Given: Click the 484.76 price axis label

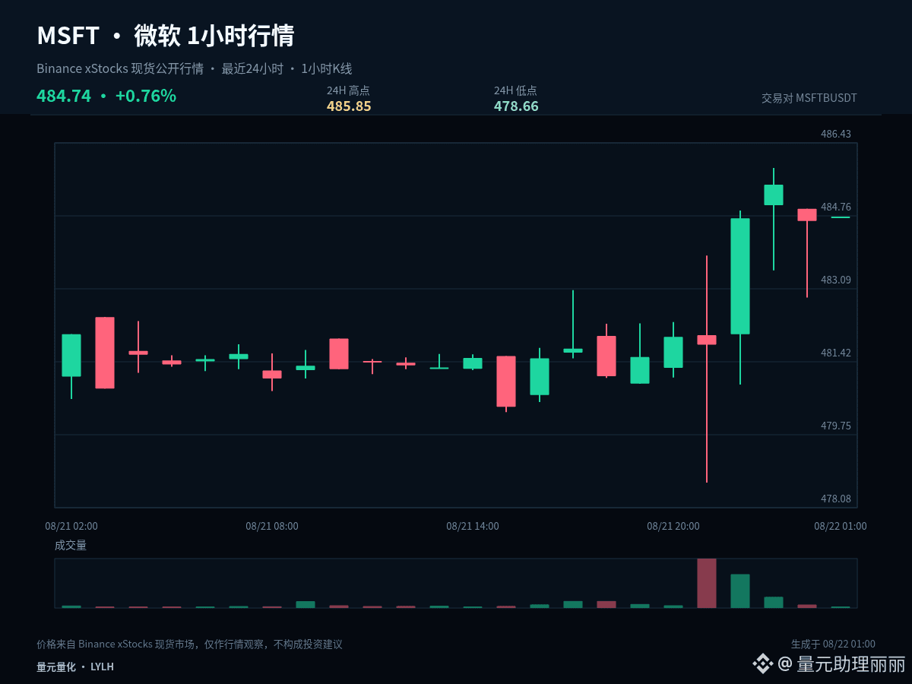Looking at the screenshot, I should pyautogui.click(x=836, y=207).
